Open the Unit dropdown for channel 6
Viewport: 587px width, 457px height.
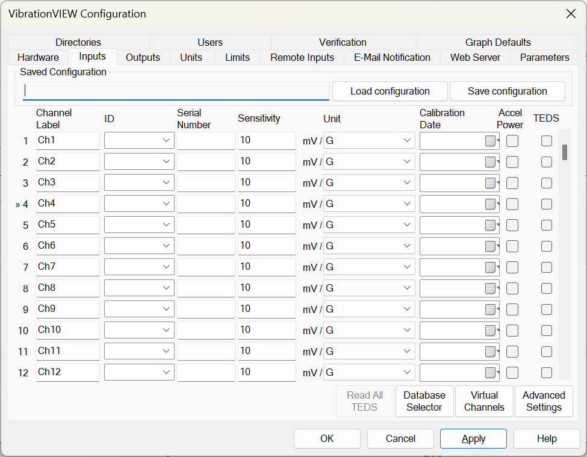[x=407, y=246]
